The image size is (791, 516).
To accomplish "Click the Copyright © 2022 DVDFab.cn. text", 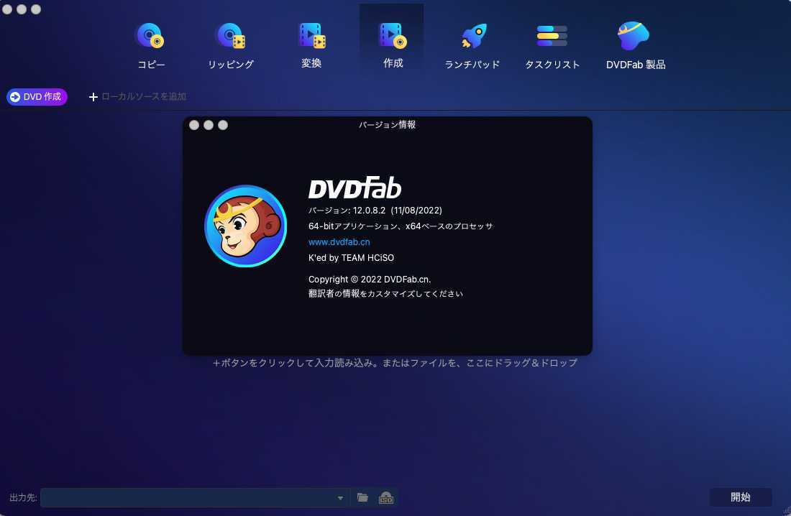I will click(370, 280).
